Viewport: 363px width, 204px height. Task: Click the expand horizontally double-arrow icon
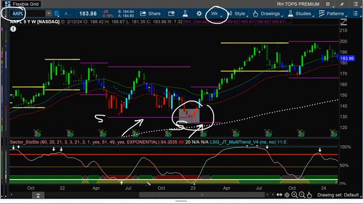(280, 195)
